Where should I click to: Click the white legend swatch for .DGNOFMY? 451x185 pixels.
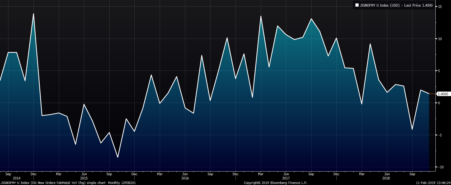(x=357, y=5)
